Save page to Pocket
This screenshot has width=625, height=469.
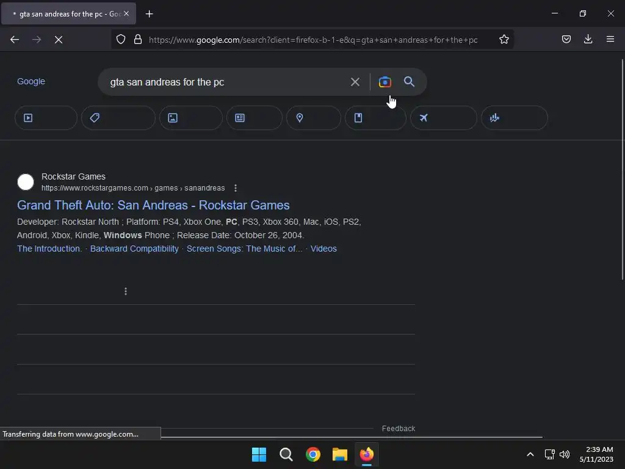point(566,39)
